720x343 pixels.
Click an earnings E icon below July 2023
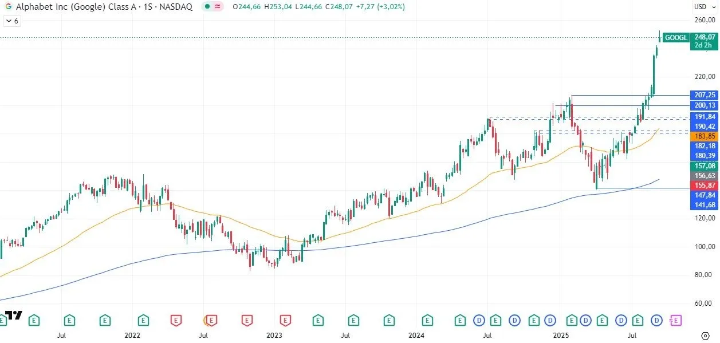tap(353, 321)
